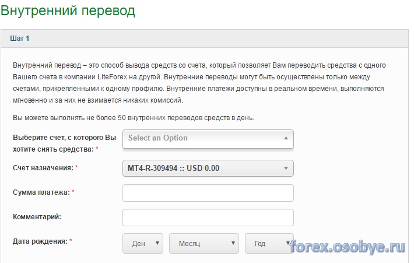Click the Дата рождения field label
The image size is (414, 263).
tap(40, 241)
